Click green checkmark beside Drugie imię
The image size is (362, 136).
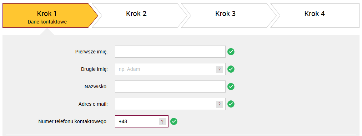[231, 69]
